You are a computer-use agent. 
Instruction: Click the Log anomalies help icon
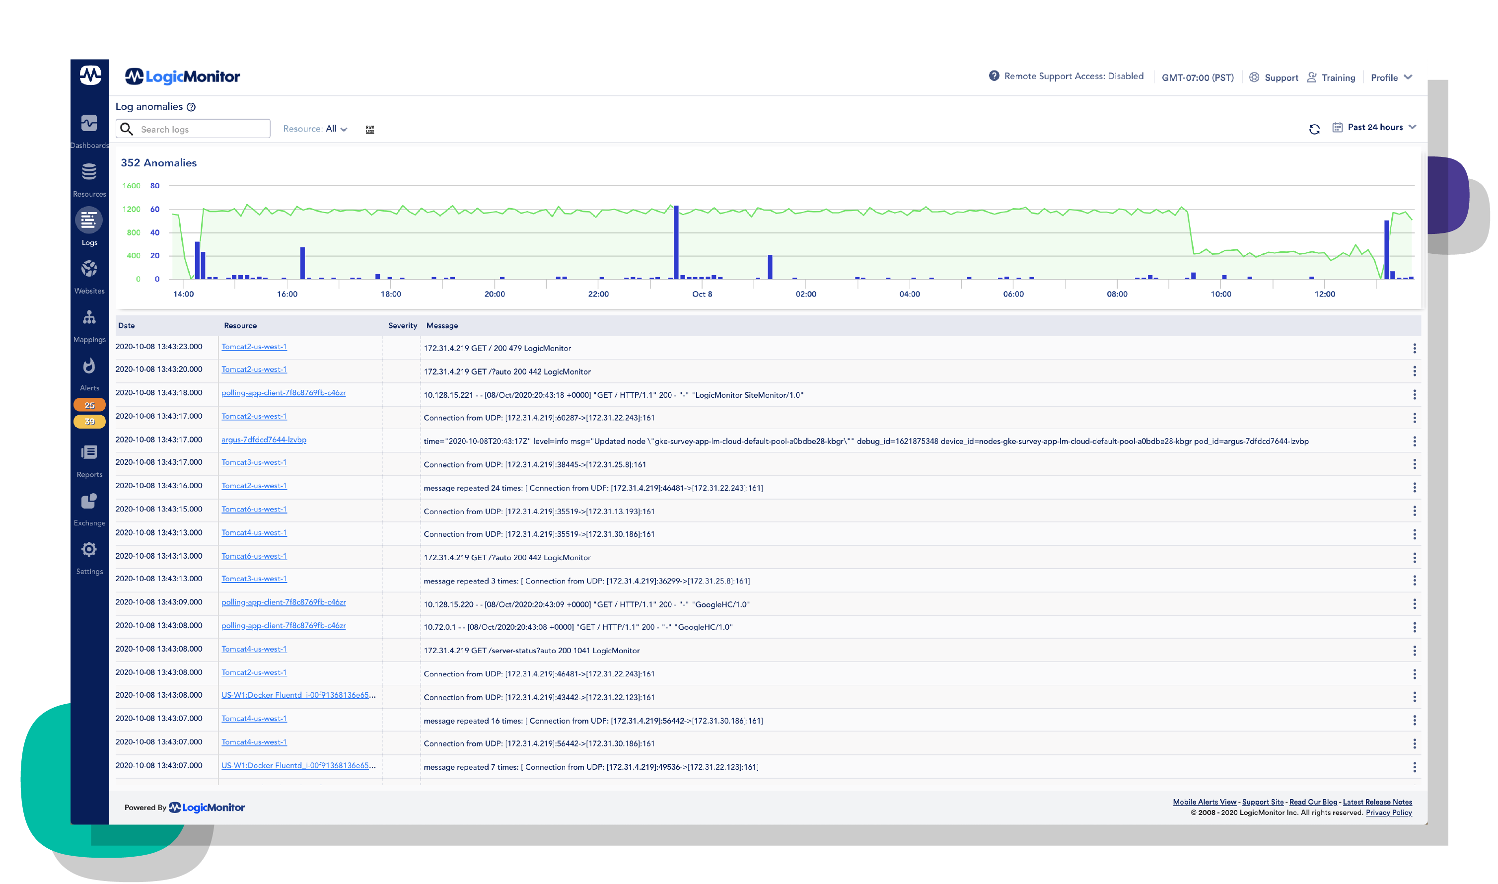tap(191, 107)
